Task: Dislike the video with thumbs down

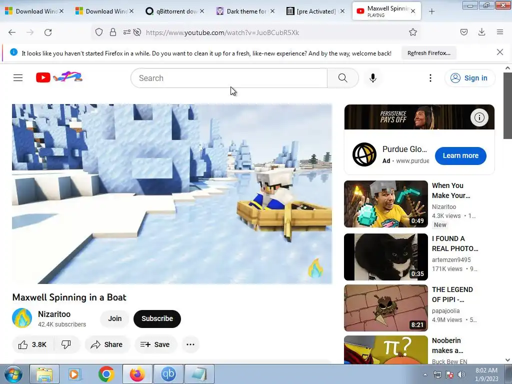Action: point(66,344)
